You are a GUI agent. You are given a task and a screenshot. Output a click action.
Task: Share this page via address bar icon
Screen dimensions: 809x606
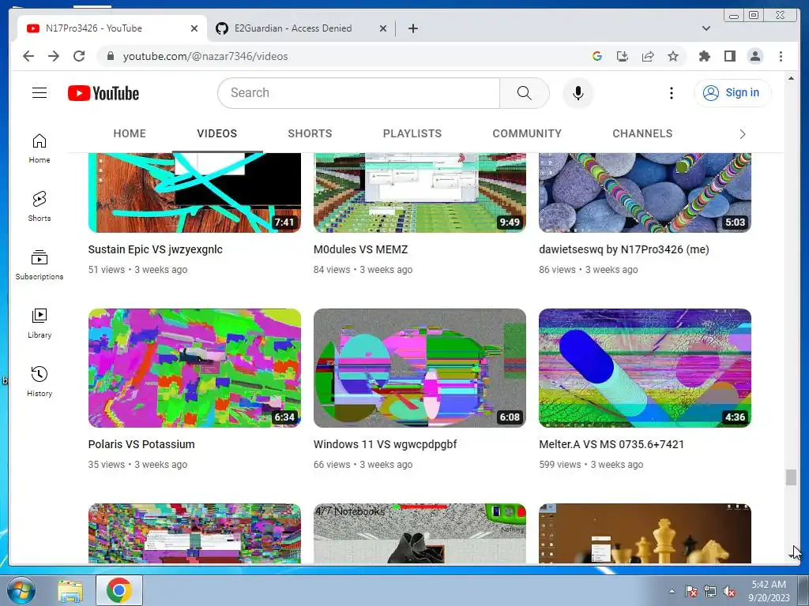pyautogui.click(x=648, y=56)
